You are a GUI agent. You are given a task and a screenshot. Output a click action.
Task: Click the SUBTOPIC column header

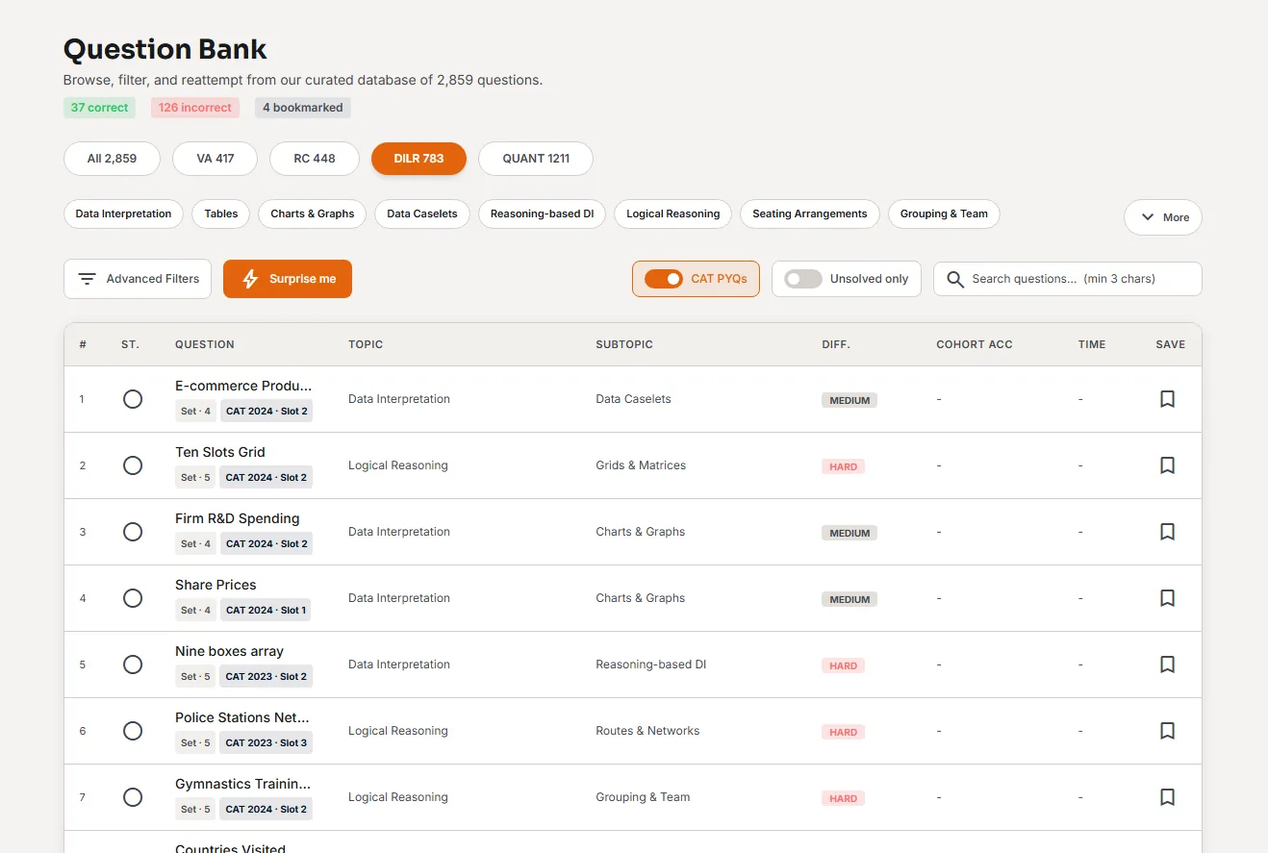coord(624,344)
